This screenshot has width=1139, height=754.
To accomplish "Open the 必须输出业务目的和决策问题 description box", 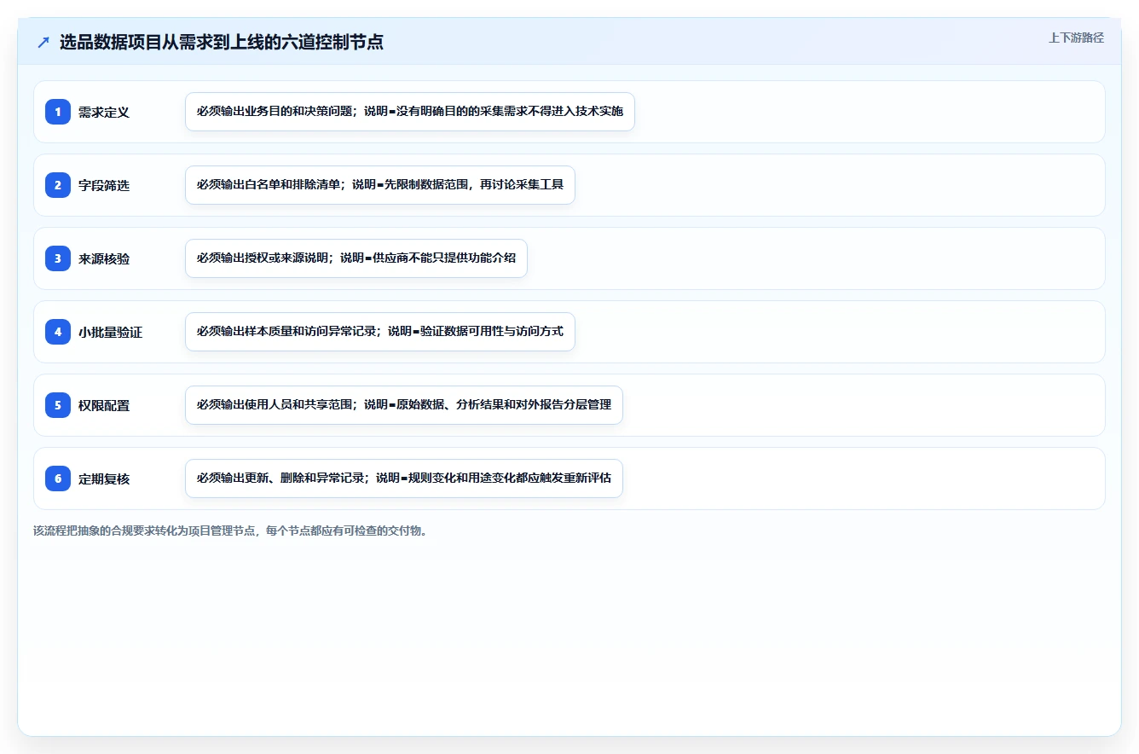I will coord(410,112).
